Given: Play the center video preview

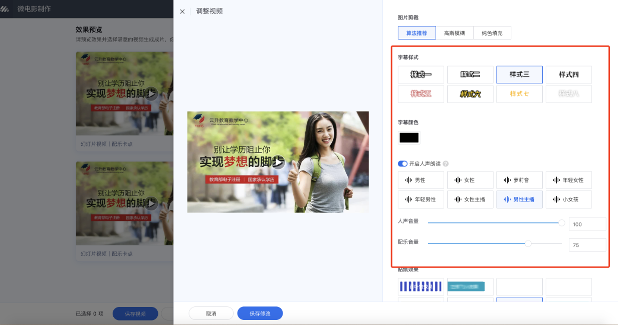Looking at the screenshot, I should (x=278, y=162).
